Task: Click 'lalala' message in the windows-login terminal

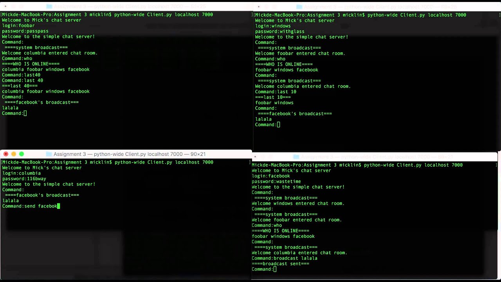Action: pos(263,119)
